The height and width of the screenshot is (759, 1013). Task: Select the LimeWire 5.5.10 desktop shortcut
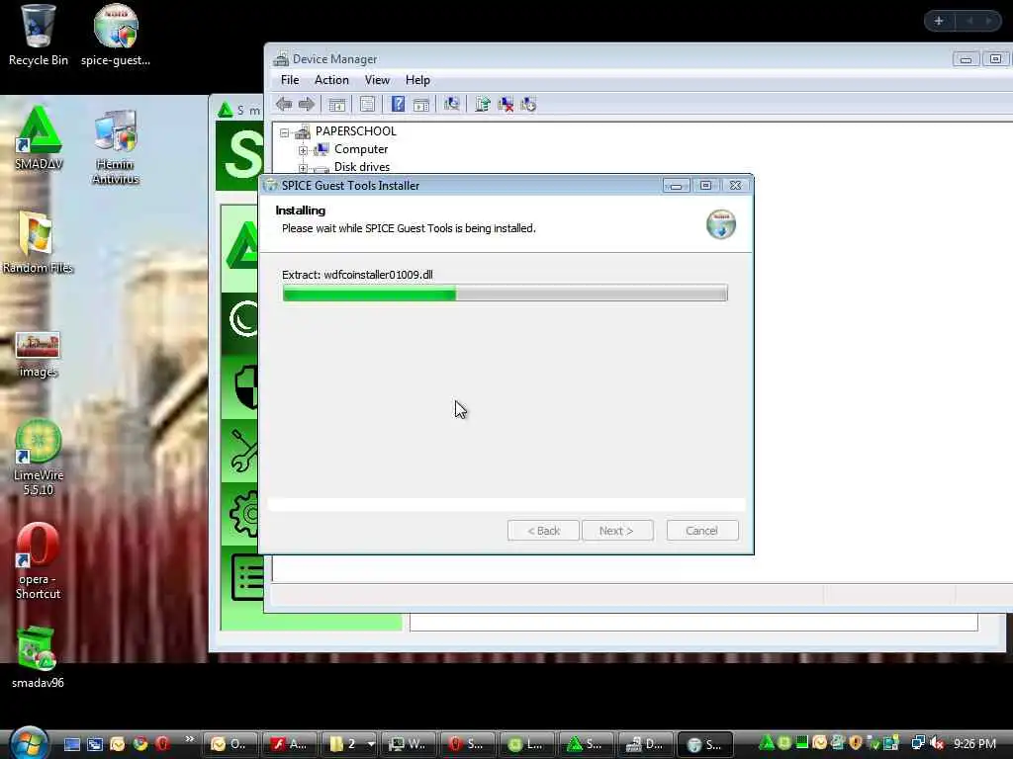tap(39, 458)
